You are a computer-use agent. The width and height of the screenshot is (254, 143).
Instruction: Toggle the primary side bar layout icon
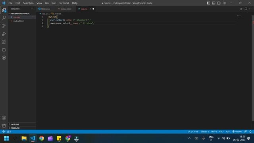tap(208, 3)
